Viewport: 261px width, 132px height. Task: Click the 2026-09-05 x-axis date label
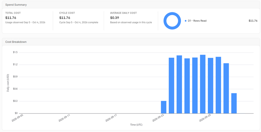(x=17, y=118)
